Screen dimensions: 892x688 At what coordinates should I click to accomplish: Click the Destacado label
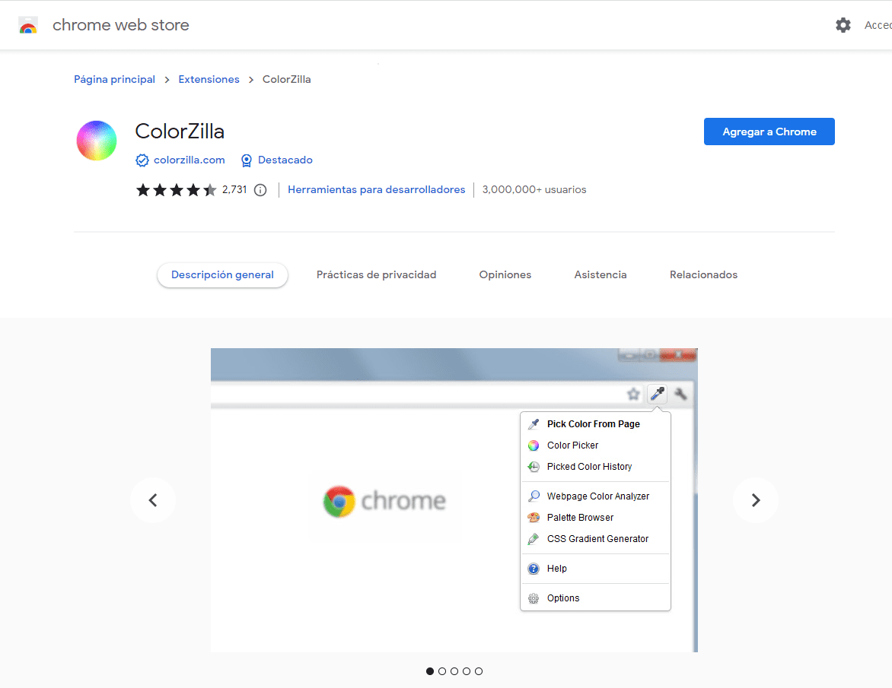pos(285,160)
